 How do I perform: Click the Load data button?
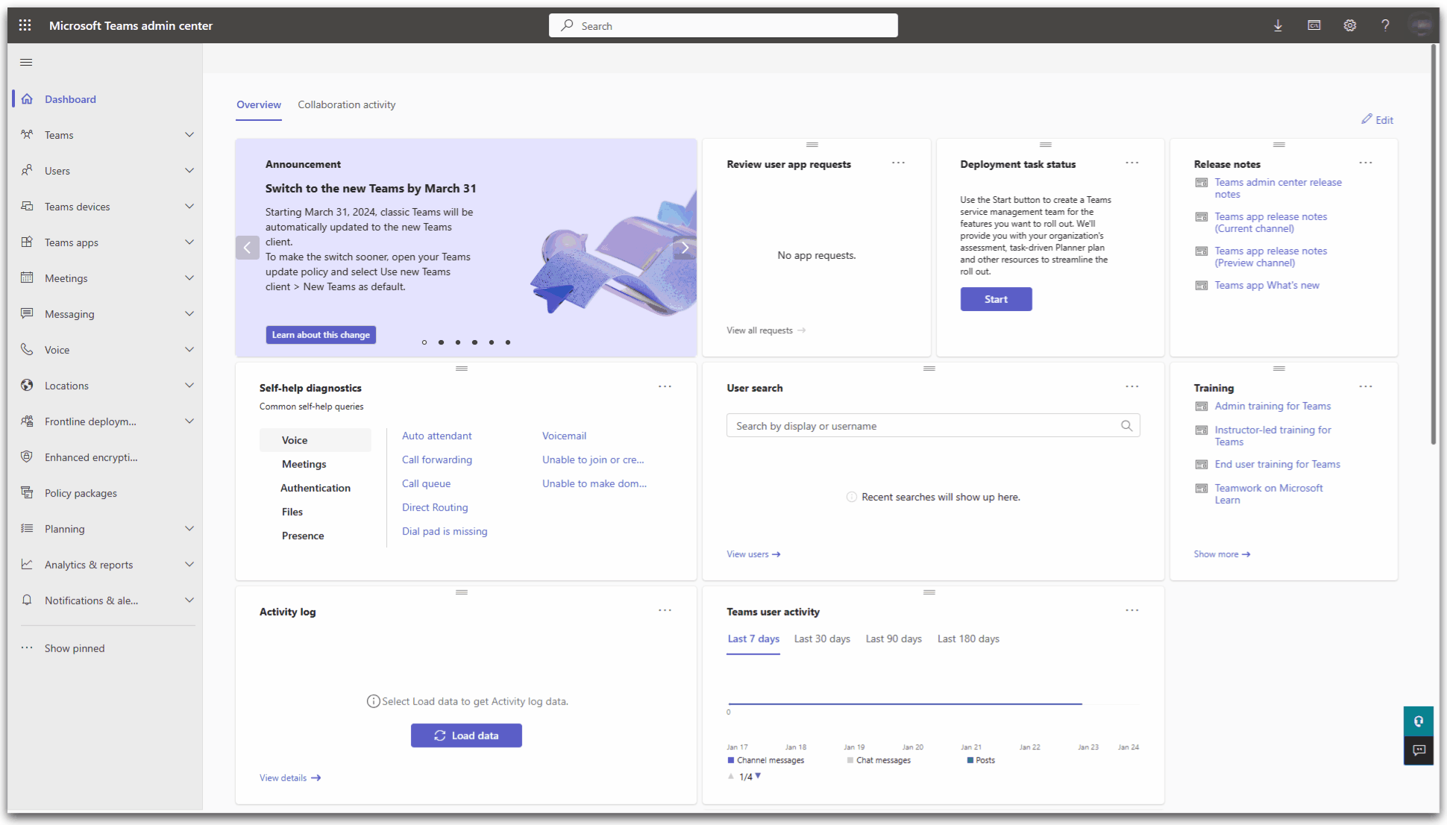(466, 735)
